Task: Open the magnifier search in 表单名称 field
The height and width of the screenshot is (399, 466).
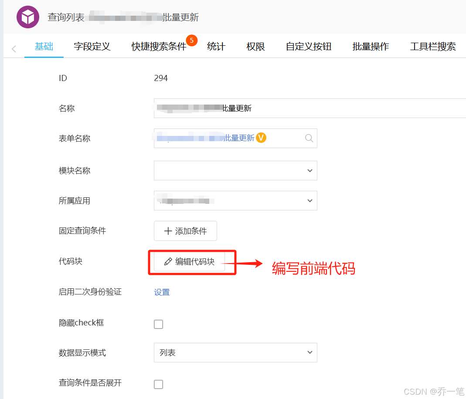Action: point(309,138)
